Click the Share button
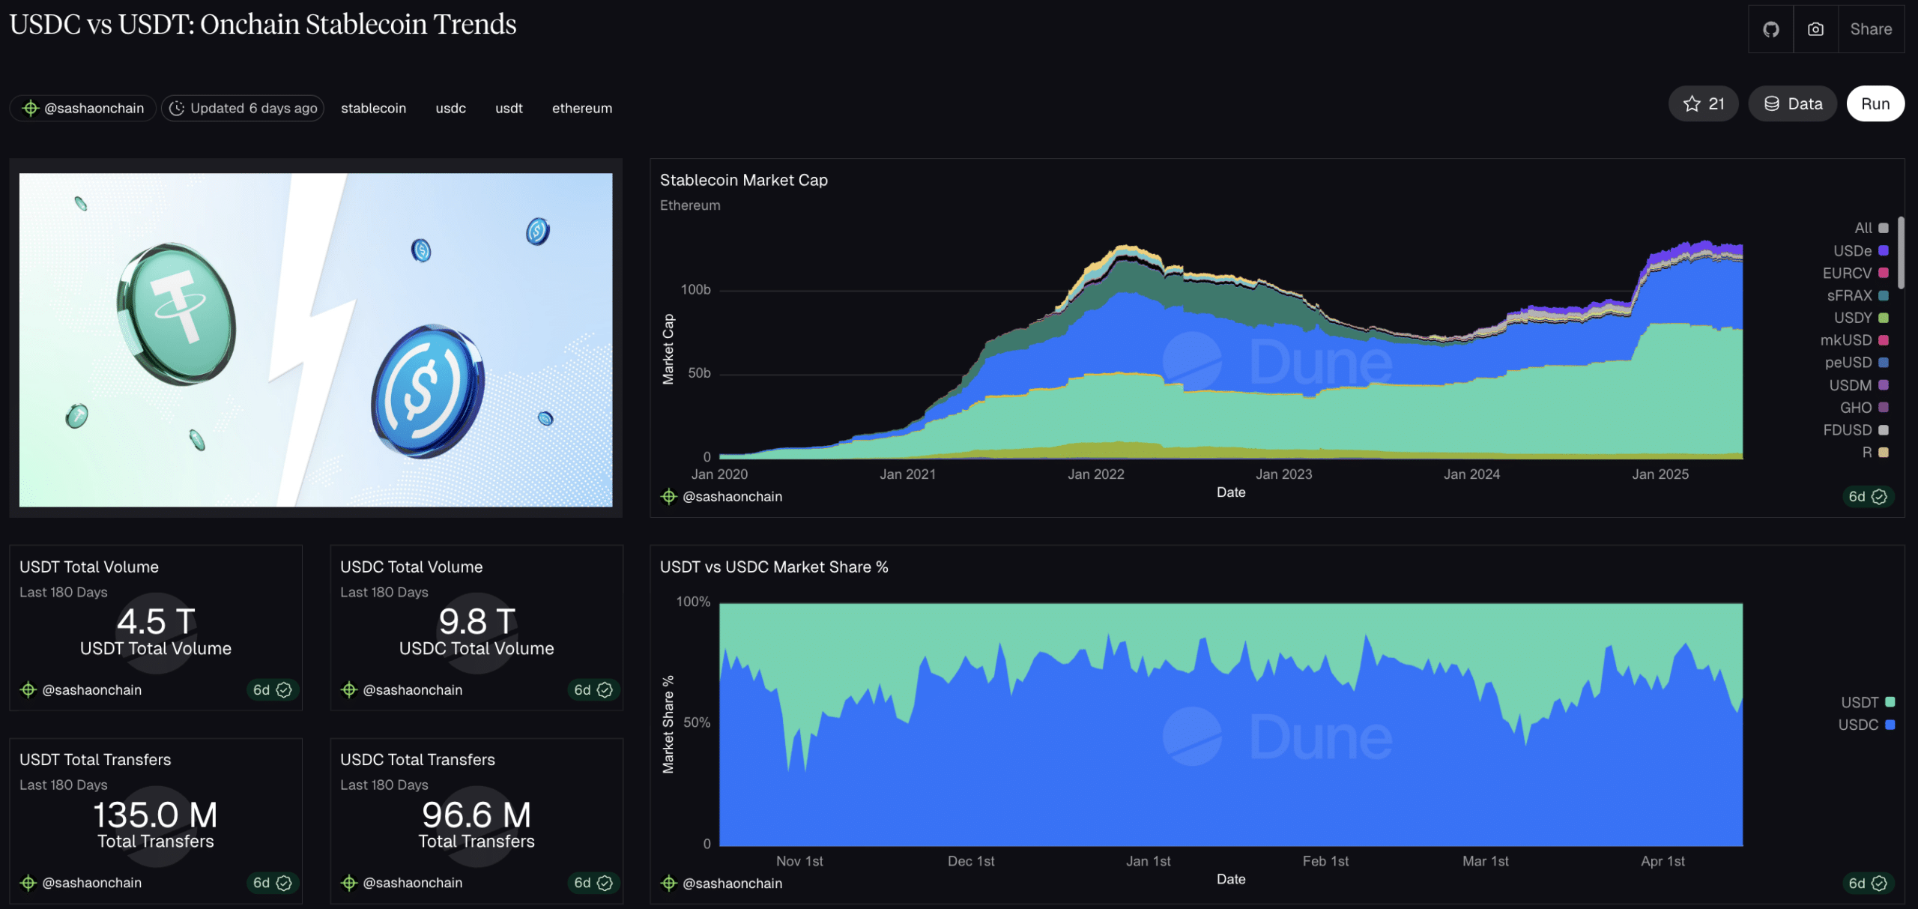The width and height of the screenshot is (1918, 909). 1871,28
